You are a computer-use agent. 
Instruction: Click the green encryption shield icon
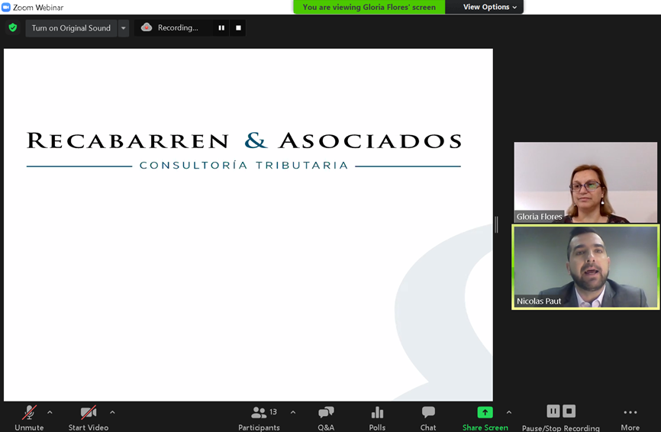click(13, 27)
